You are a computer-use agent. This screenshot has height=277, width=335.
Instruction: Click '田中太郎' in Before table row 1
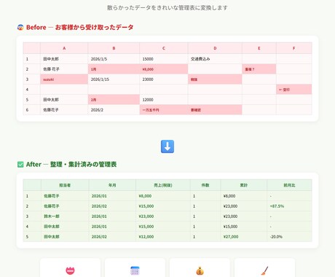click(64, 59)
